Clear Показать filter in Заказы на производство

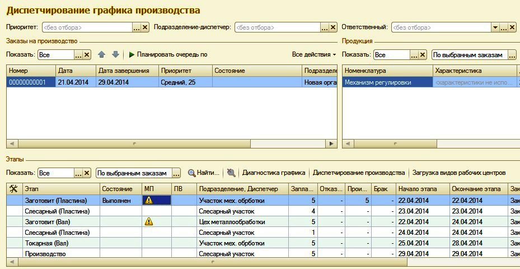pyautogui.click(x=87, y=55)
